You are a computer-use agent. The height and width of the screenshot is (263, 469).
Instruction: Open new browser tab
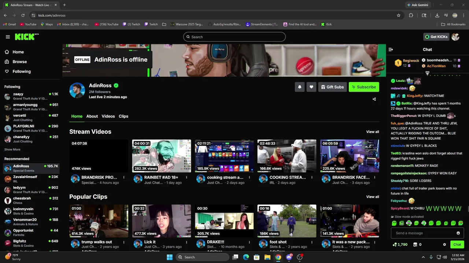[x=64, y=5]
